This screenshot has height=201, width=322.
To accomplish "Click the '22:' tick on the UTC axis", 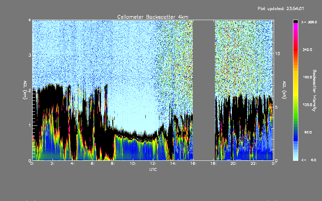I will pyautogui.click(x=254, y=164).
